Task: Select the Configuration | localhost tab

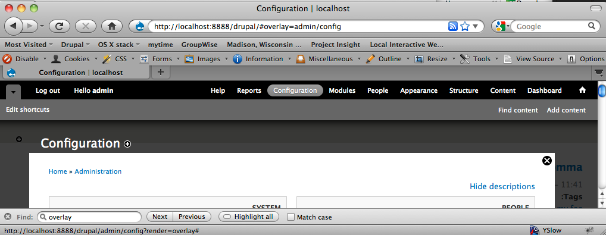Action: coord(76,72)
